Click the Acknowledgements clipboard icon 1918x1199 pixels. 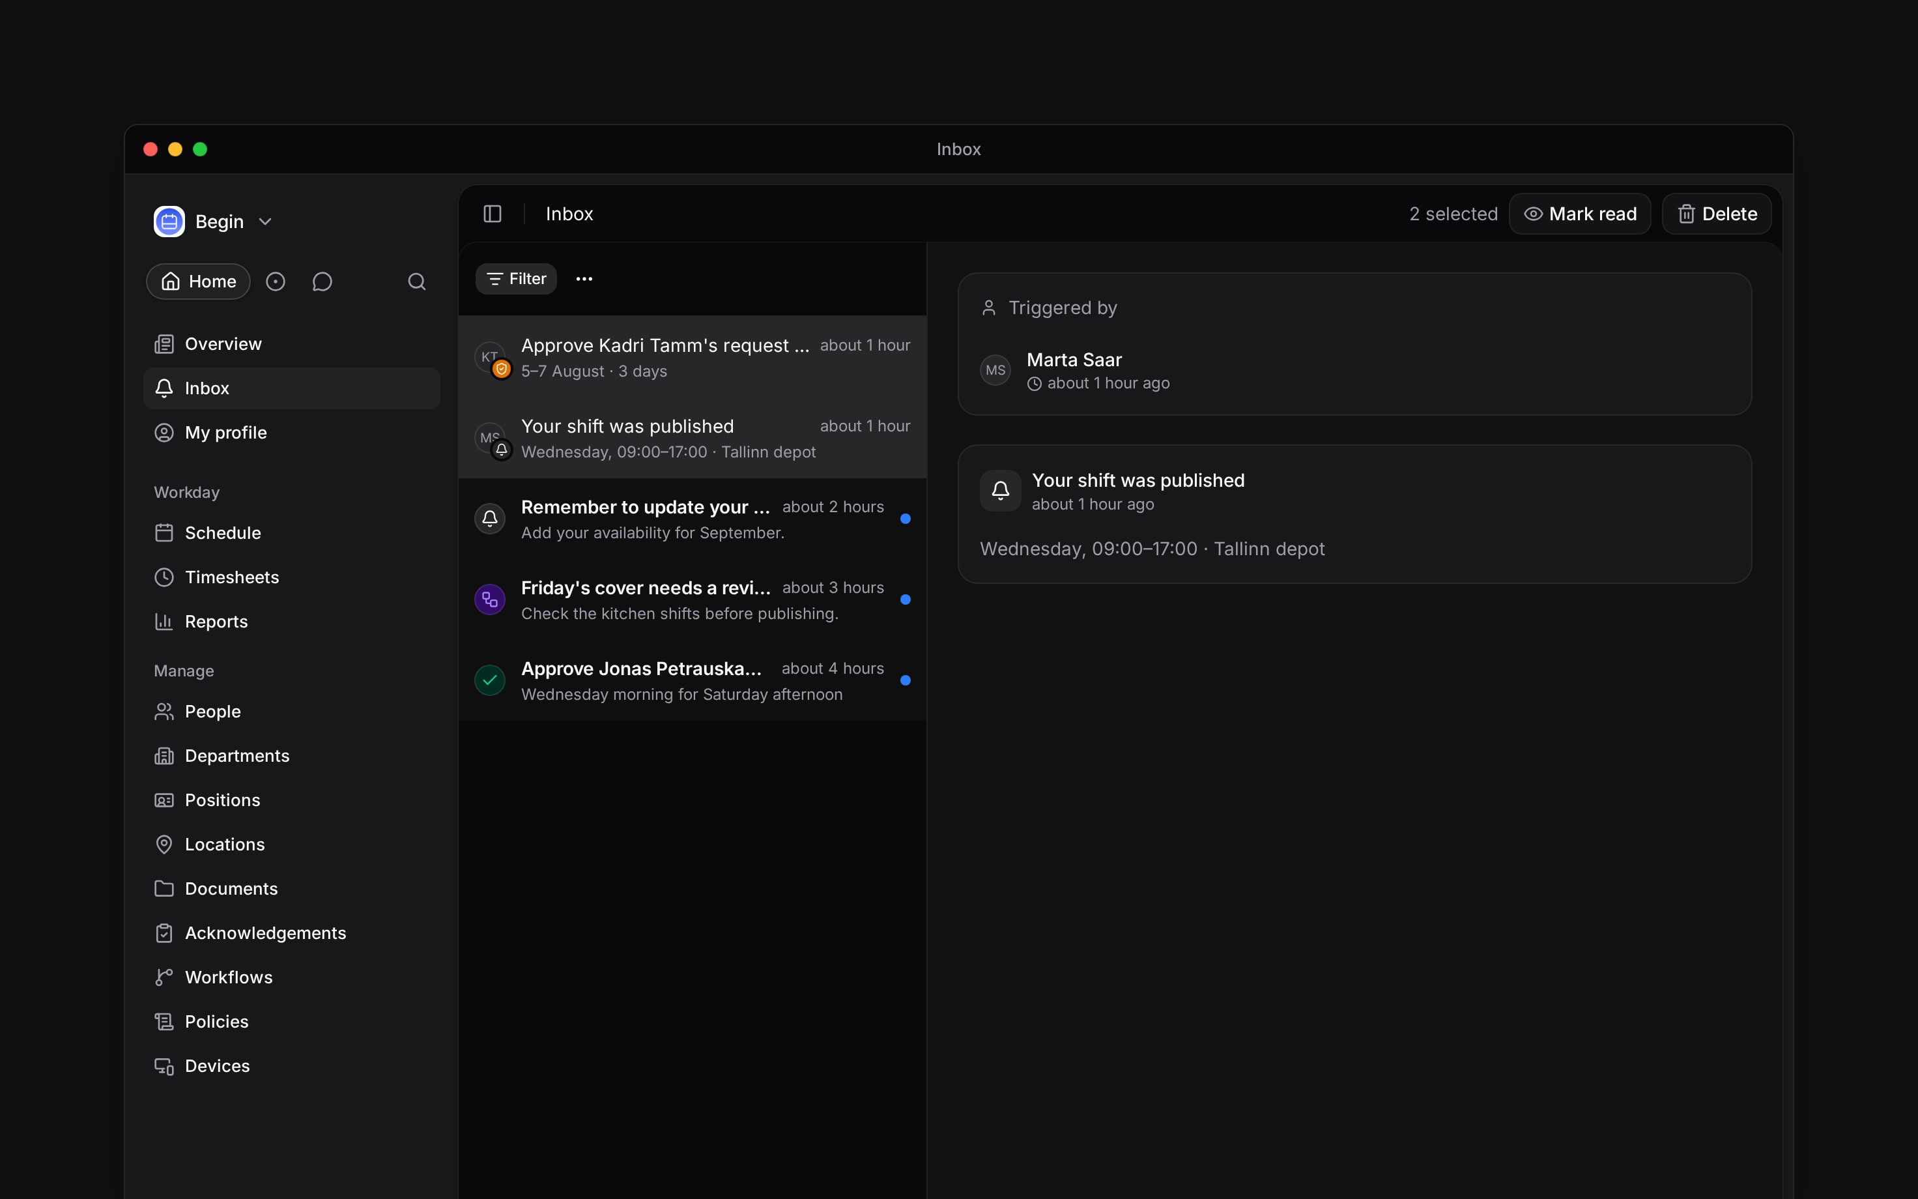click(164, 933)
